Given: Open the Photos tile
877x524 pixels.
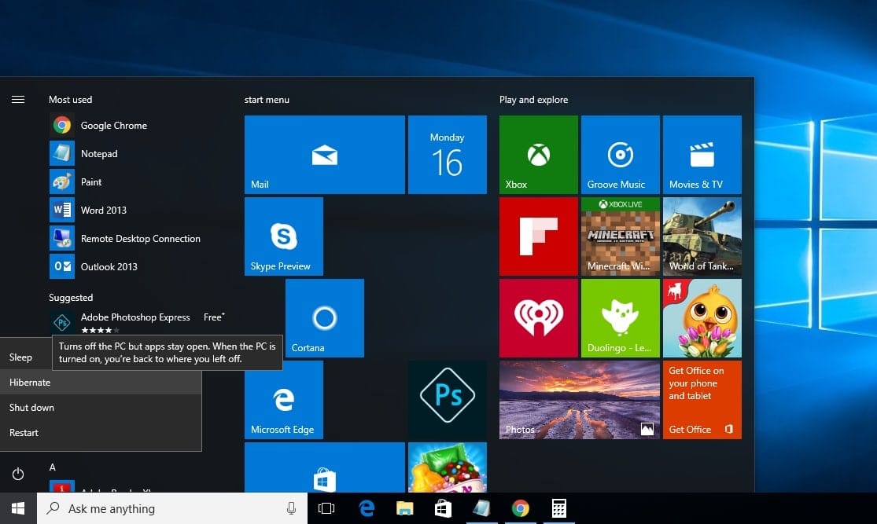Looking at the screenshot, I should (580, 400).
